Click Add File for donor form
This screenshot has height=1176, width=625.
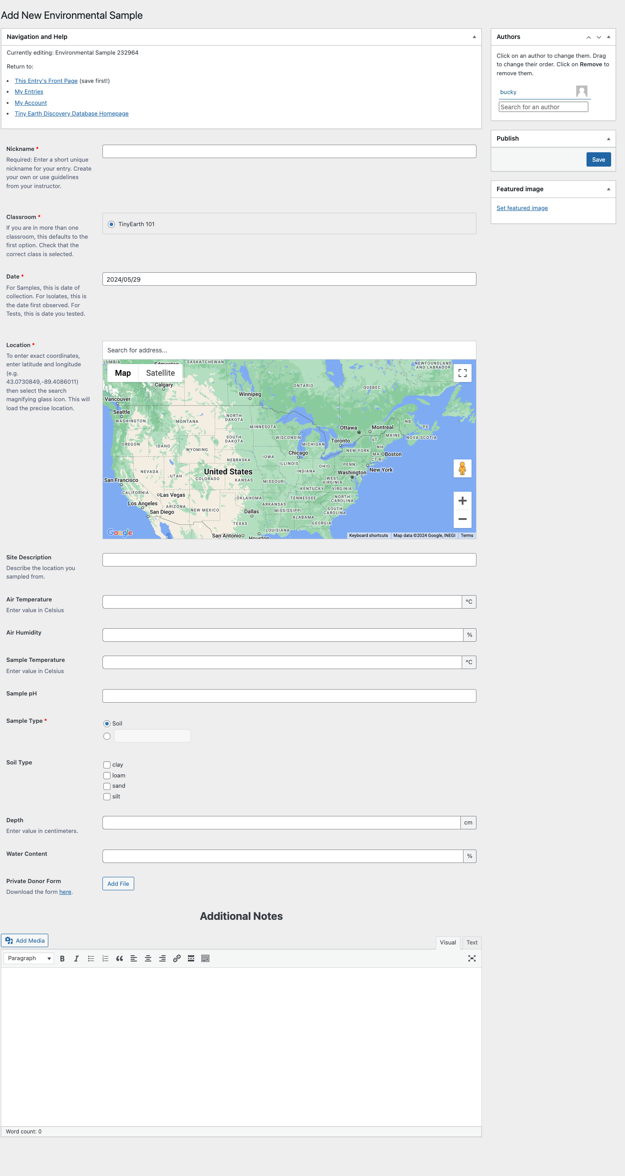pos(118,884)
